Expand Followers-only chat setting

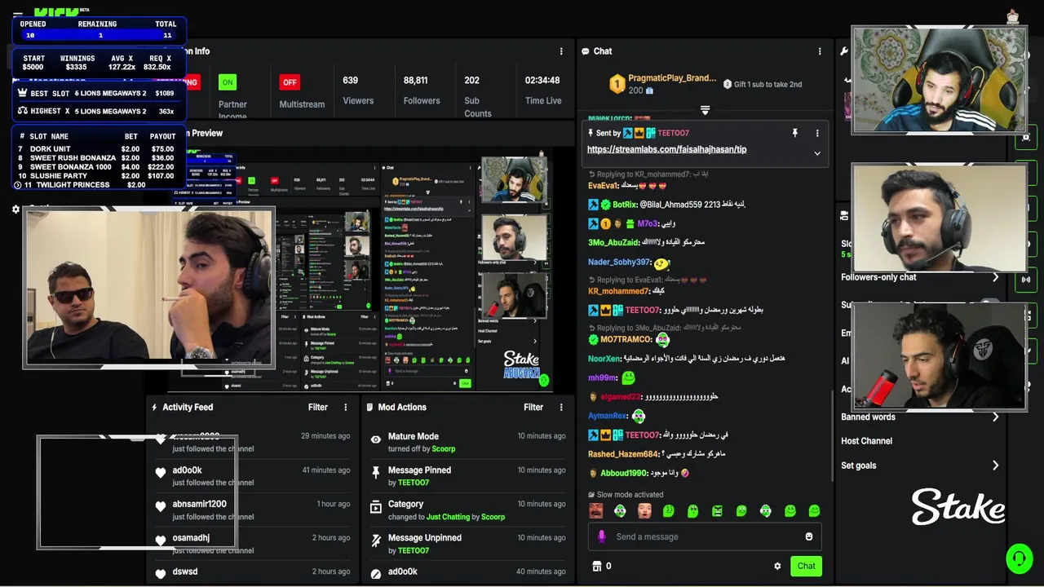922,277
